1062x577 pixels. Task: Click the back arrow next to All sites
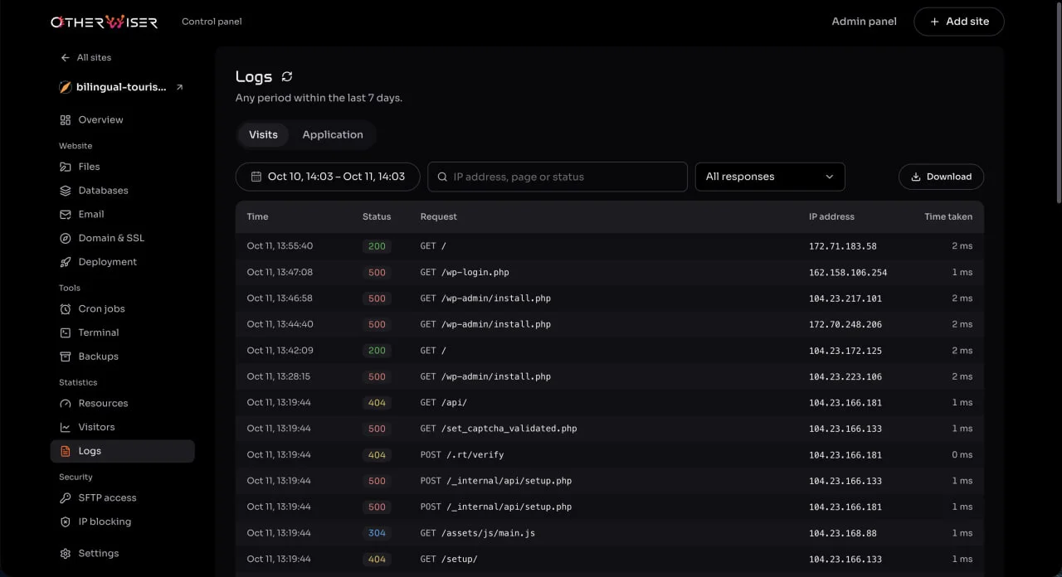click(65, 57)
